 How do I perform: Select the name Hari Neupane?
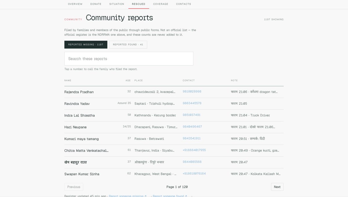[x=75, y=127]
